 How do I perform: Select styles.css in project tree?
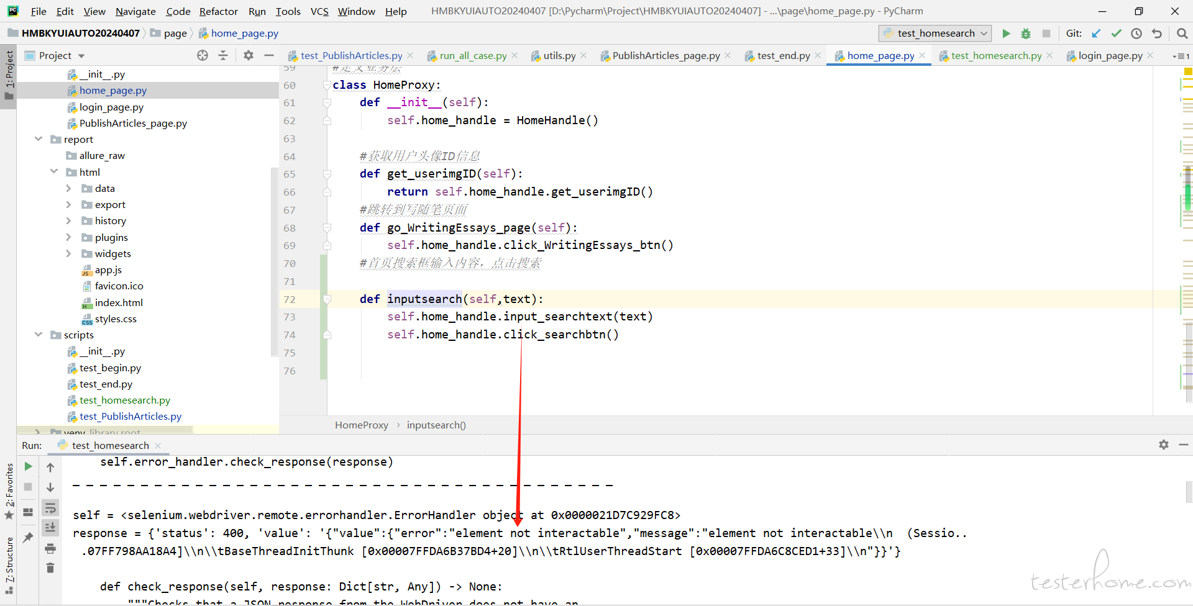(116, 319)
